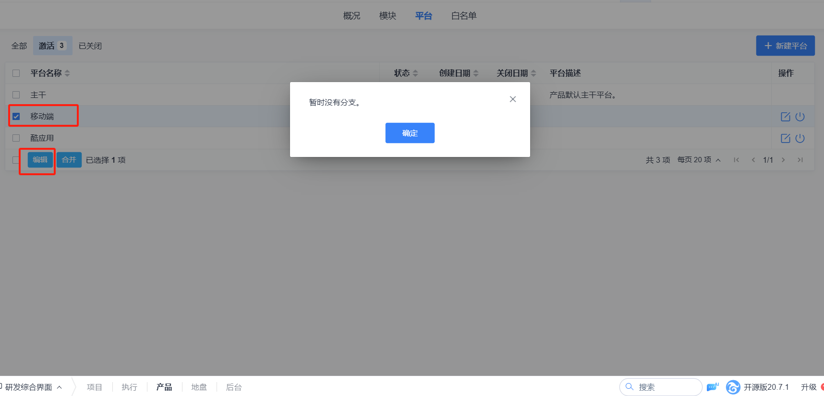Click the 共 3 项 total count

point(658,160)
